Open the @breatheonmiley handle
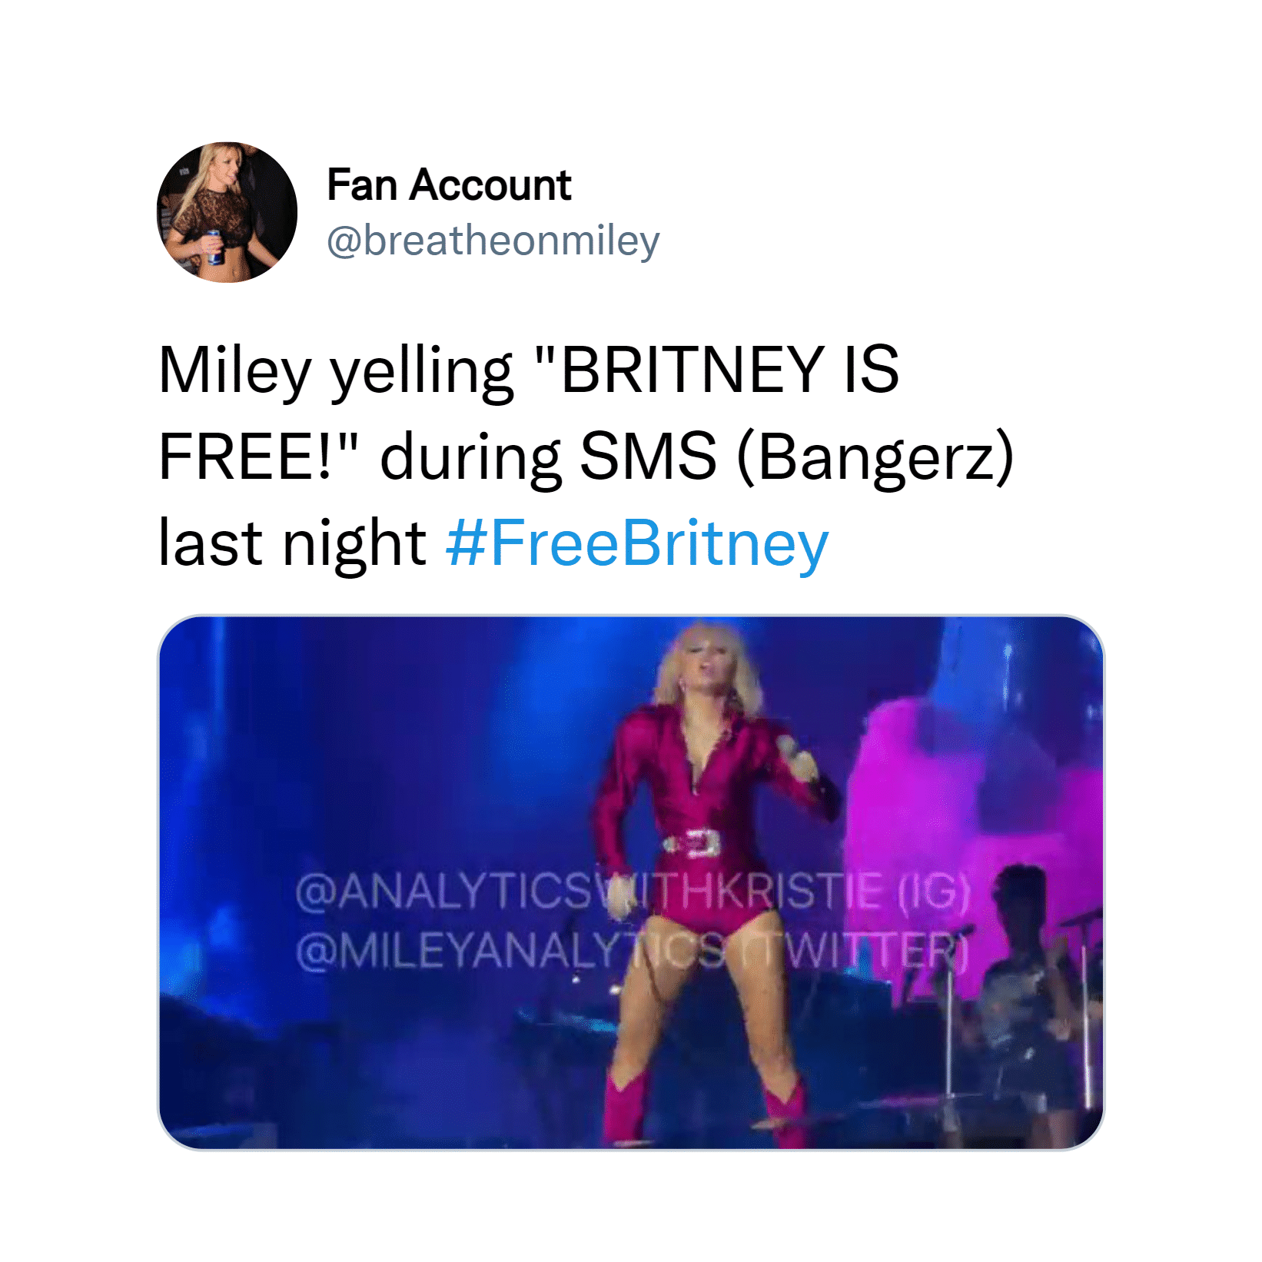Screen dimensions: 1262x1262 [493, 241]
